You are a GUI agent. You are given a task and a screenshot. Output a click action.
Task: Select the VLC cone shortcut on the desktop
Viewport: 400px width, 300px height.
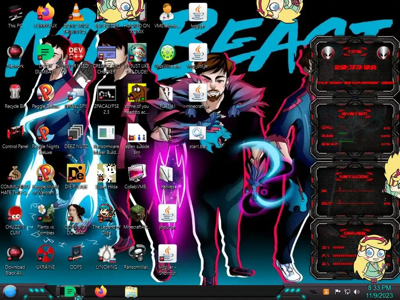[x=76, y=12]
